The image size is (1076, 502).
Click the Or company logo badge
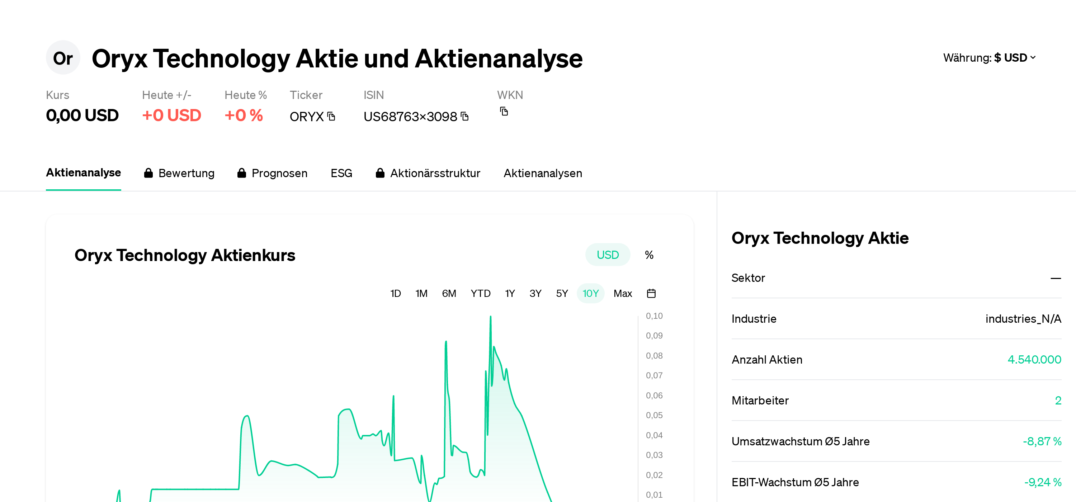click(63, 58)
